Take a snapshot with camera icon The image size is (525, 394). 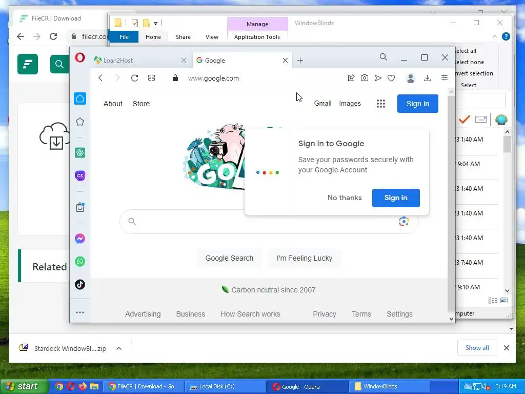(365, 78)
